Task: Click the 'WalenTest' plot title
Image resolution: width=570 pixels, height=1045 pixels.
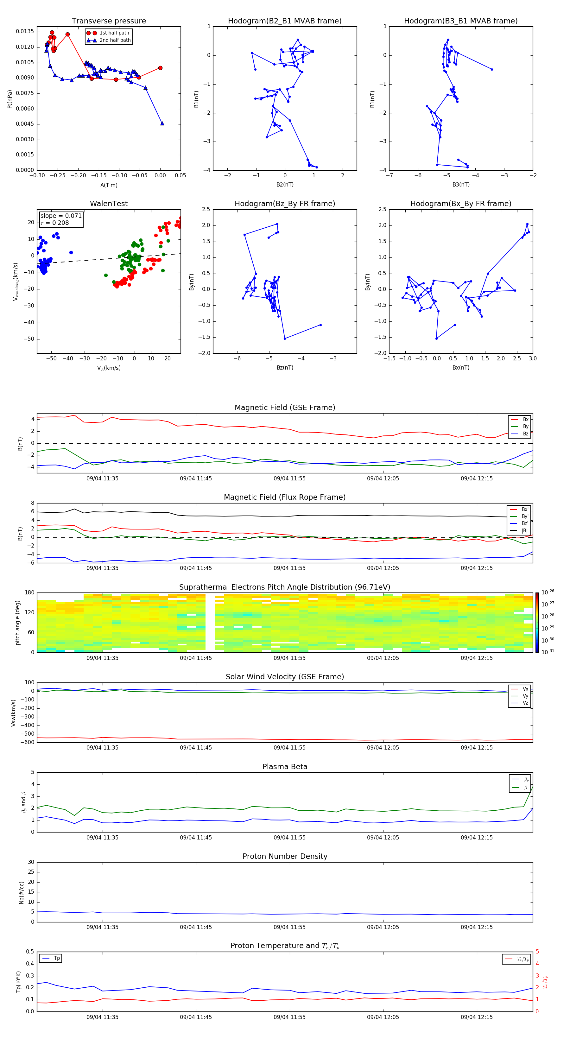Action: (x=109, y=204)
